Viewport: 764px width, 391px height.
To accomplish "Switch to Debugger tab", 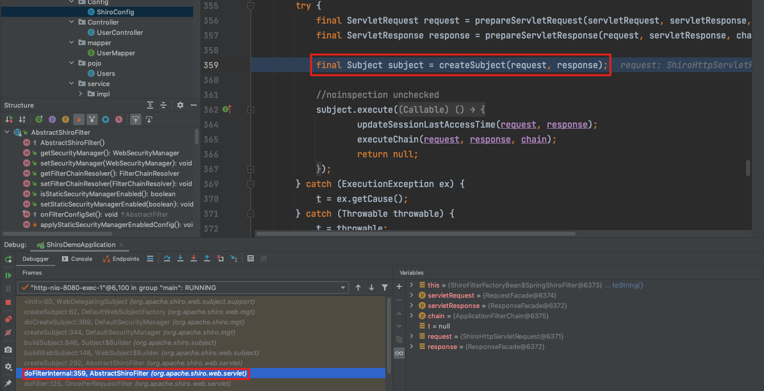I will coord(35,259).
